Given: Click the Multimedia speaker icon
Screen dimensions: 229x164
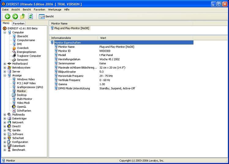Looking at the screenshot, I should 9,114.
